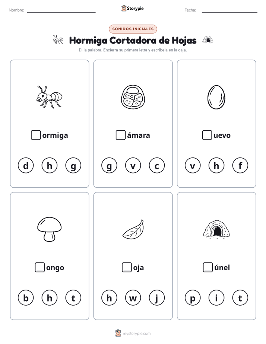This screenshot has width=266, height=344.
Task: Click the 'Sonidos Iniciales' label badge
Action: [x=133, y=29]
